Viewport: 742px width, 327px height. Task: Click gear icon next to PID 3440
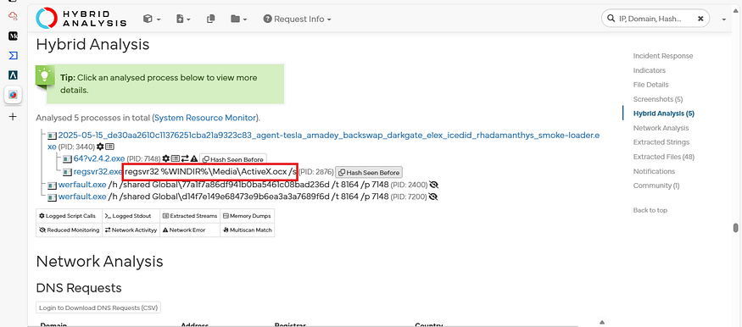point(100,147)
